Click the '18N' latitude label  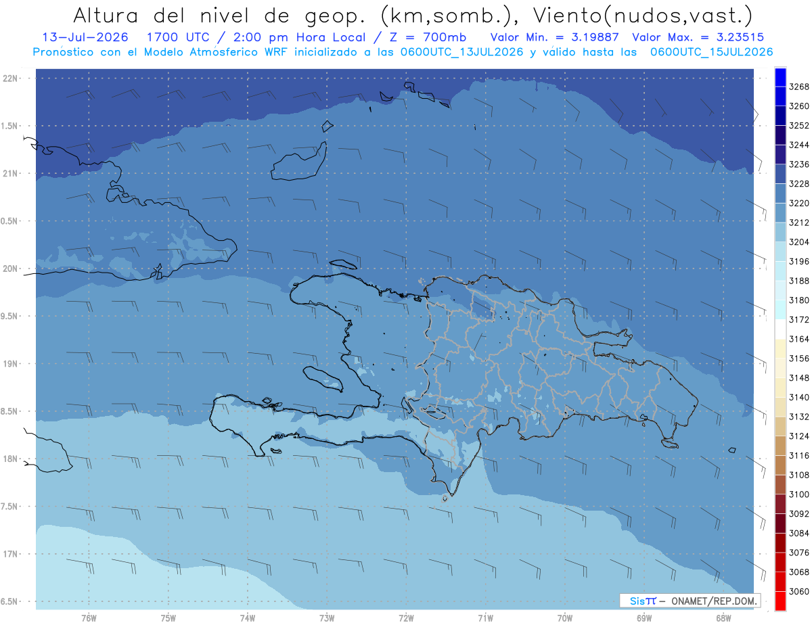point(11,459)
